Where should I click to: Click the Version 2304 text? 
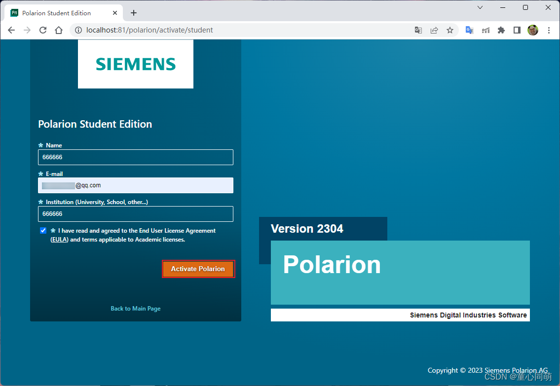(x=307, y=229)
